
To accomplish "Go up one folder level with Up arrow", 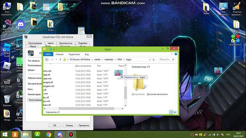I will (60, 60).
